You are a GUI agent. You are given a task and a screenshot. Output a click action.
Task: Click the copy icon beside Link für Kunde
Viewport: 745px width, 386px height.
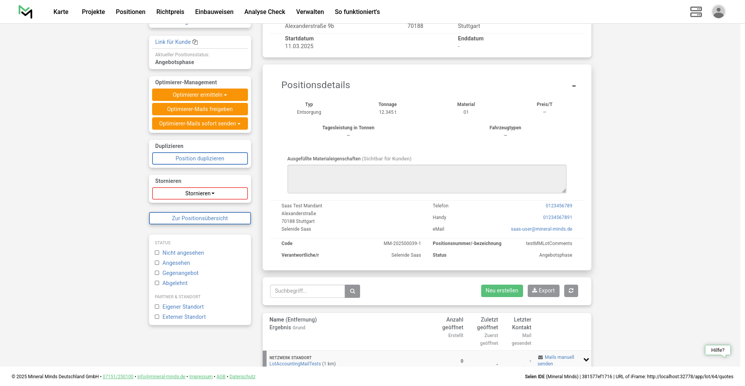point(195,42)
